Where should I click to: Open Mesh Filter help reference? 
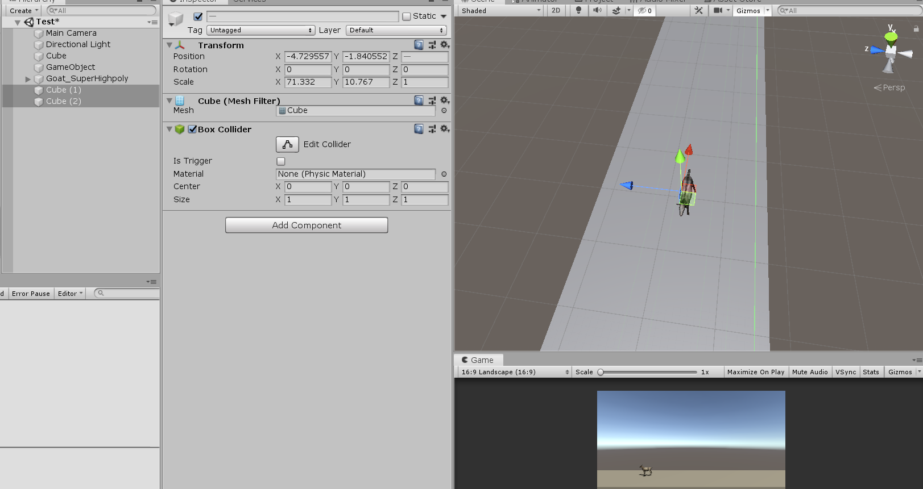click(x=419, y=101)
